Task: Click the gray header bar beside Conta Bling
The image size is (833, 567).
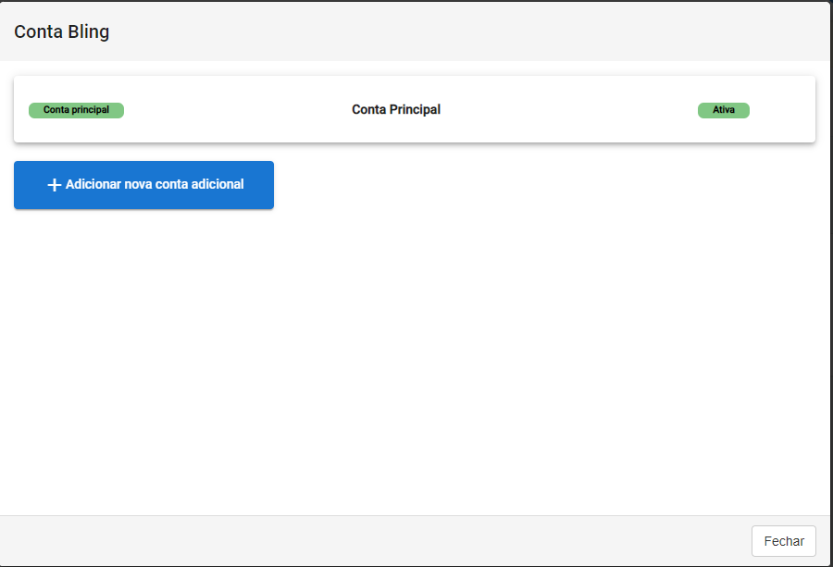Action: click(x=467, y=31)
